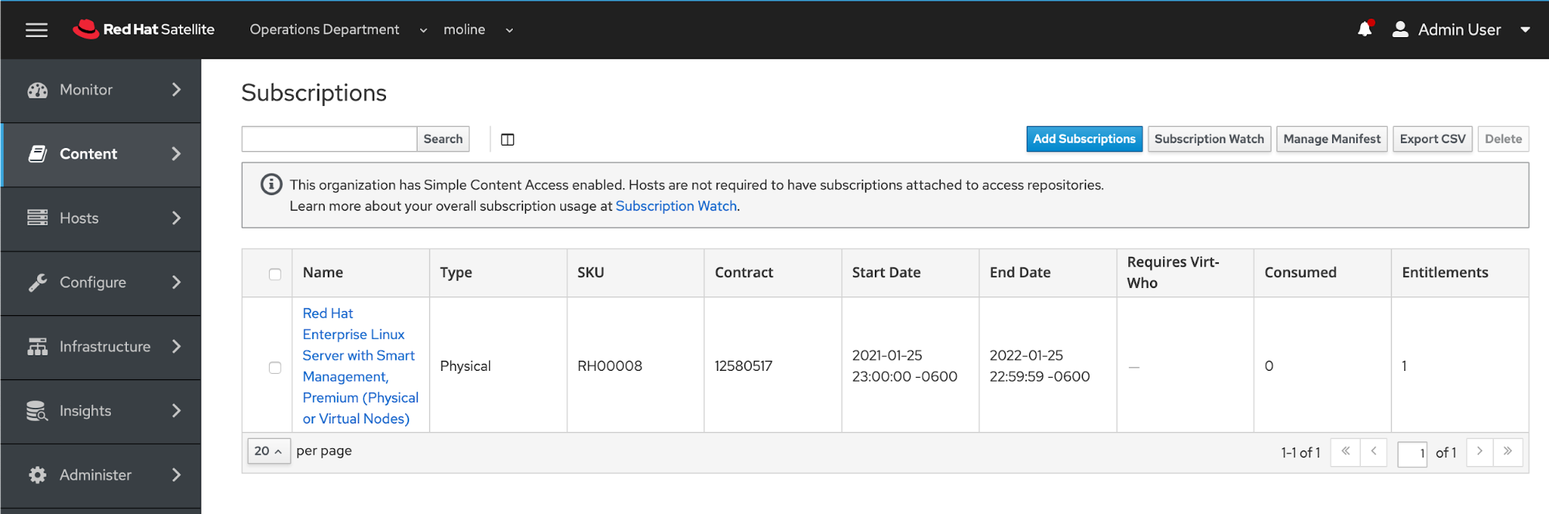
Task: Follow the Subscription Watch link in banner
Action: [676, 206]
